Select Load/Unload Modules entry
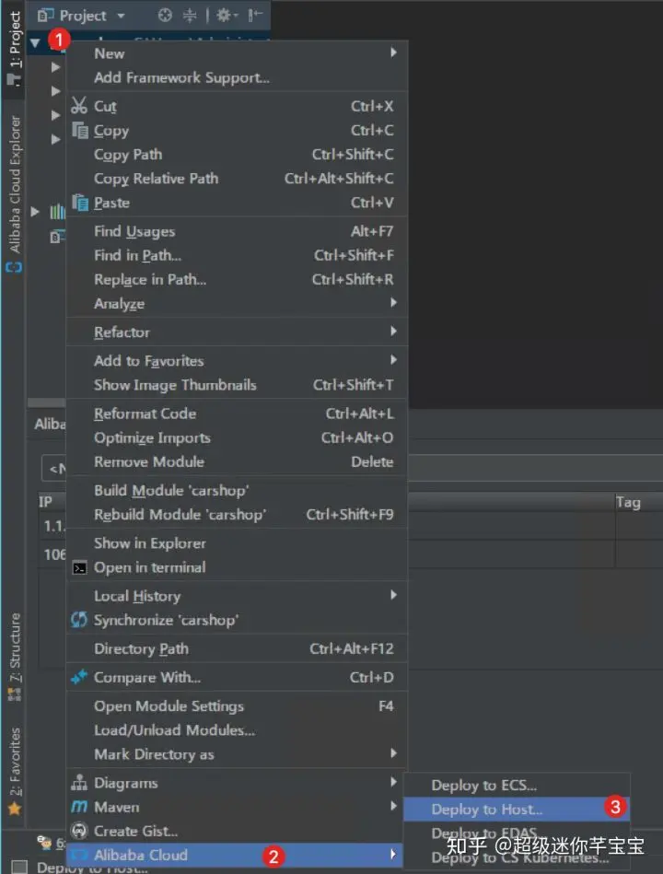 coord(238,730)
